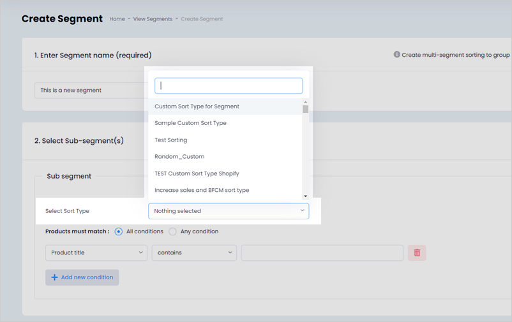512x322 pixels.
Task: Open the Nothing selected sort type dropdown
Action: click(x=229, y=211)
